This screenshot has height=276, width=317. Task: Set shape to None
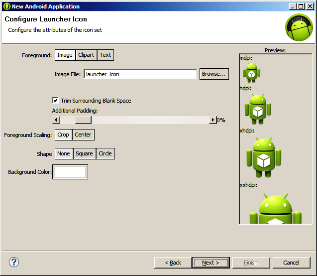coord(64,153)
